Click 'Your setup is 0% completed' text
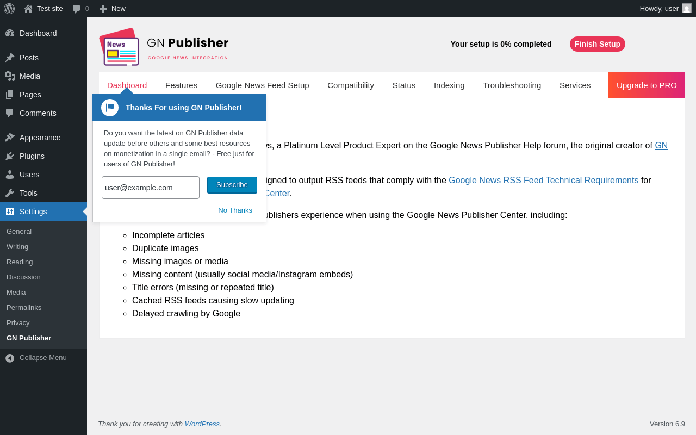Image resolution: width=696 pixels, height=435 pixels. coord(501,44)
